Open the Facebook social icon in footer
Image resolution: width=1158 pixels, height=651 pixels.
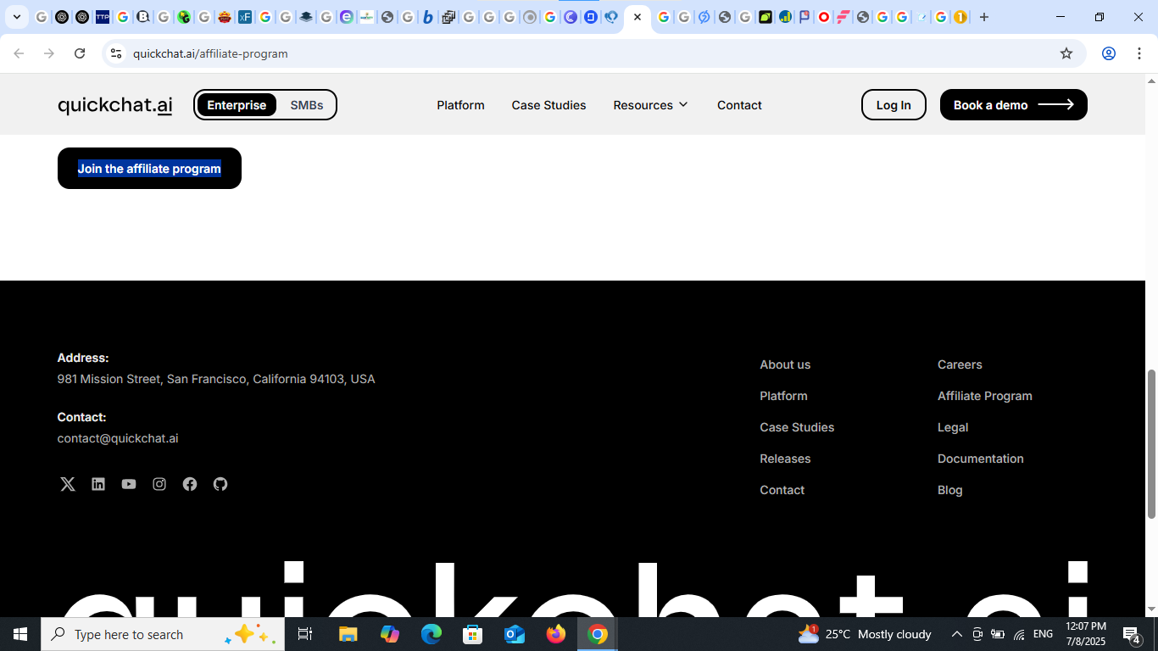click(x=190, y=484)
